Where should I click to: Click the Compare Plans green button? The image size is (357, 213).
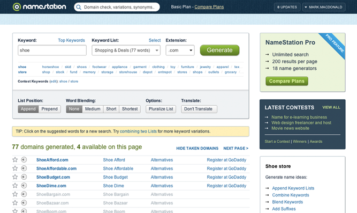click(x=287, y=81)
